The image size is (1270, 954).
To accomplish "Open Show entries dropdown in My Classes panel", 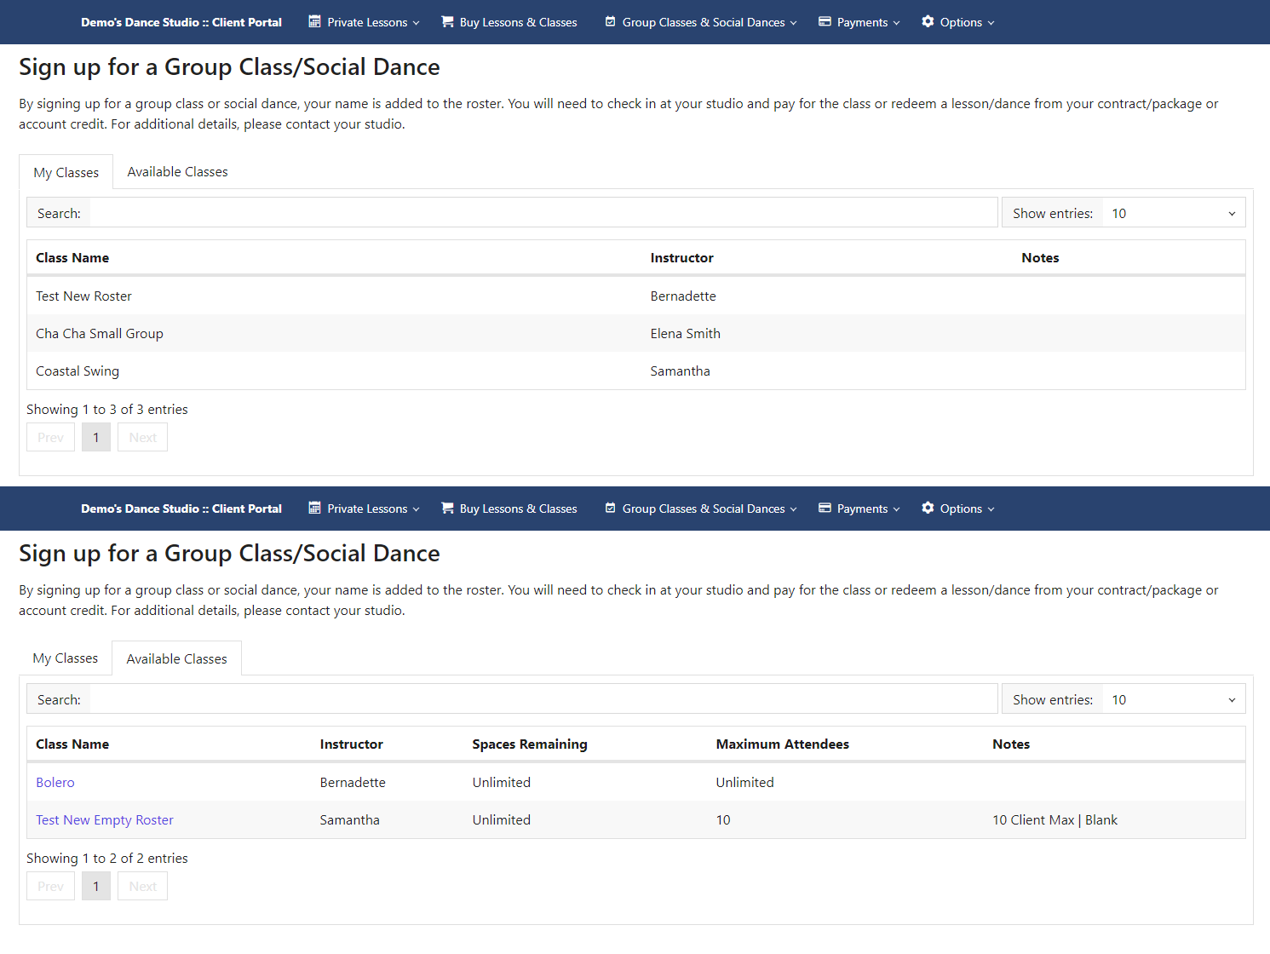I will tap(1173, 213).
